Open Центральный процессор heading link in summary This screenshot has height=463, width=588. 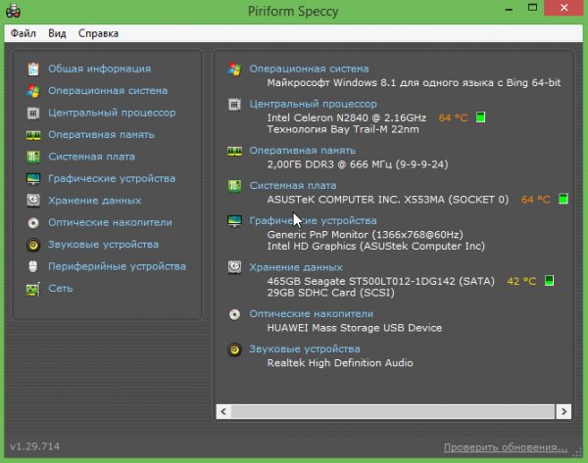314,104
